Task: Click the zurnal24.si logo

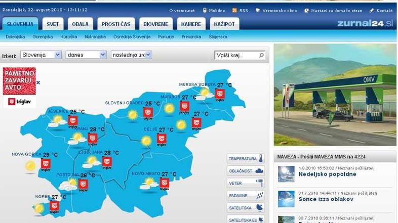Action: click(365, 23)
